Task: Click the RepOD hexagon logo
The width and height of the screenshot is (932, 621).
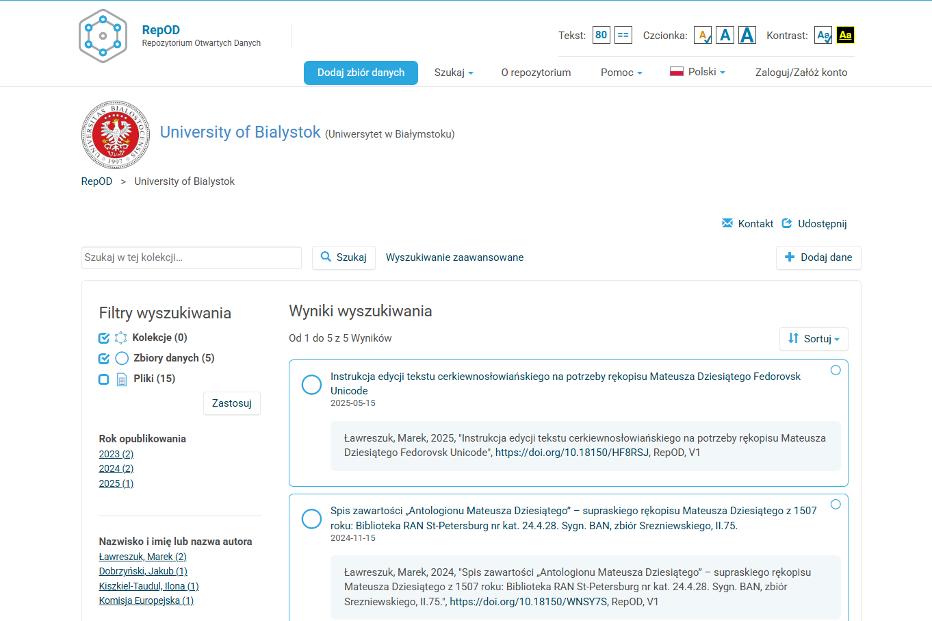Action: click(103, 36)
